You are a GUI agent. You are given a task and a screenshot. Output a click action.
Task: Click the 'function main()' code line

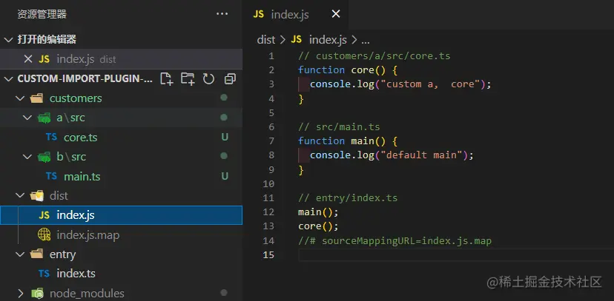point(348,141)
